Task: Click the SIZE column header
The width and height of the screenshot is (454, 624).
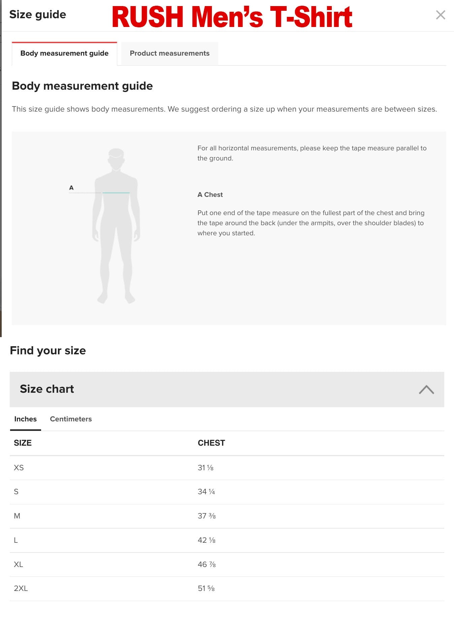Action: click(x=23, y=443)
